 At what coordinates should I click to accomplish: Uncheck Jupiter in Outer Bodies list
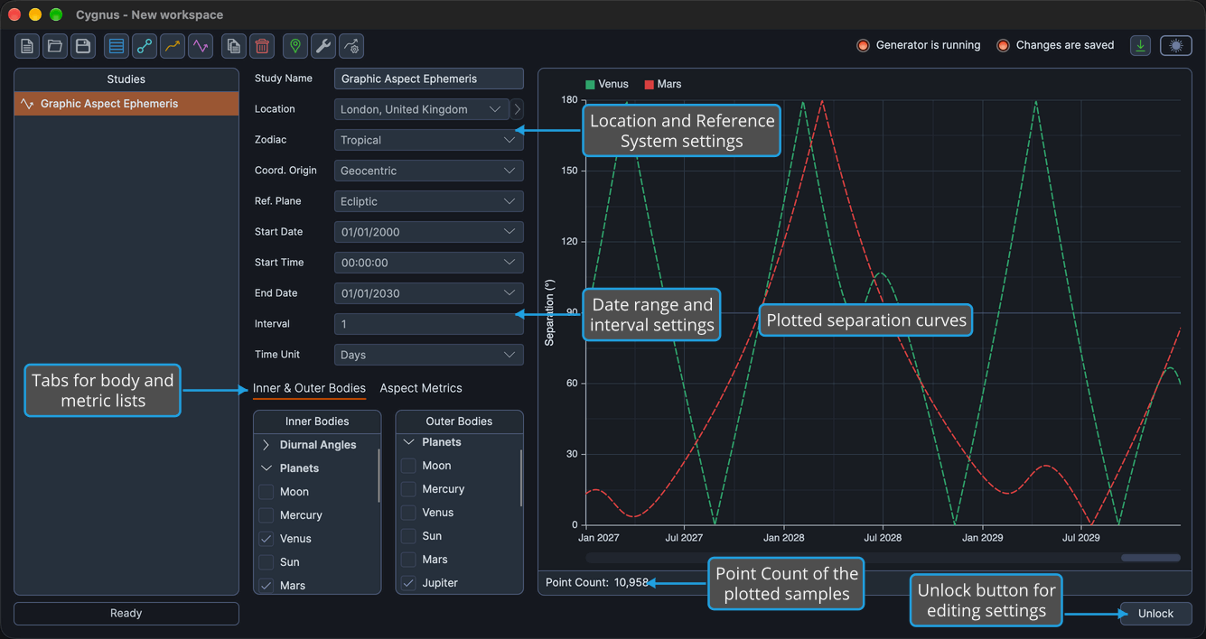click(408, 583)
